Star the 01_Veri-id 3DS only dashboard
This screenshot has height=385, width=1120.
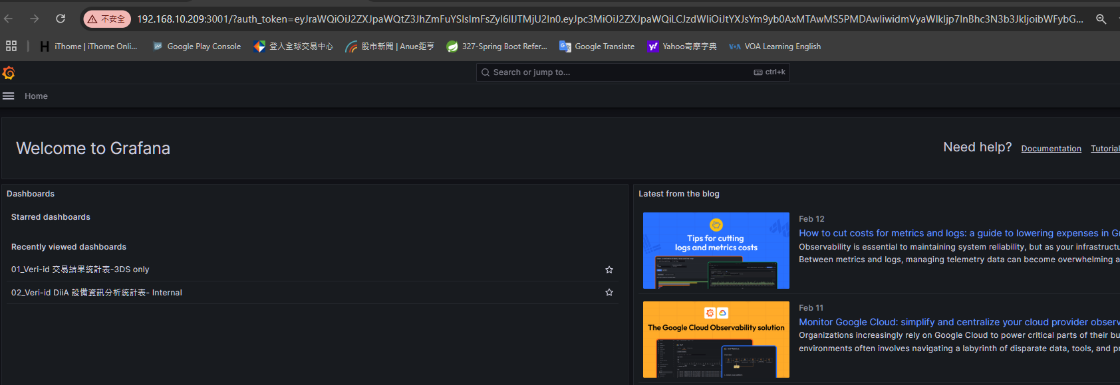click(x=609, y=269)
